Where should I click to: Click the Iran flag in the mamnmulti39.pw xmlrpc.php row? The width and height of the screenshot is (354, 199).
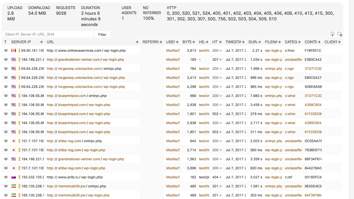tap(13, 186)
